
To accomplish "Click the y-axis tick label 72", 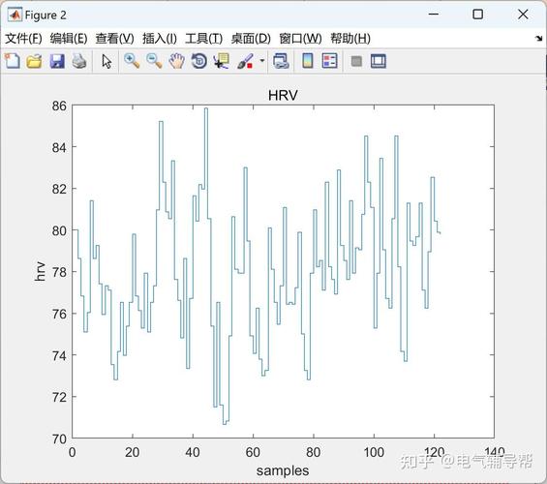I will [x=59, y=397].
